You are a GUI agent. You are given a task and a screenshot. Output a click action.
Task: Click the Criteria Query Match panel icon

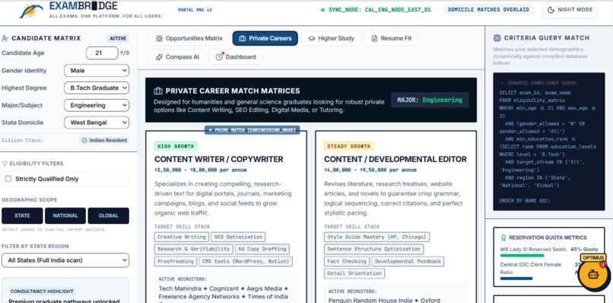pos(497,38)
